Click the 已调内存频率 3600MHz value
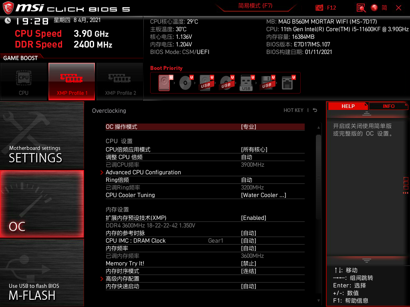 252,256
